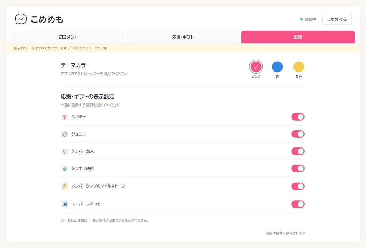The image size is (366, 248).
Task: Switch to the 応援・ギフト tab
Action: click(183, 37)
